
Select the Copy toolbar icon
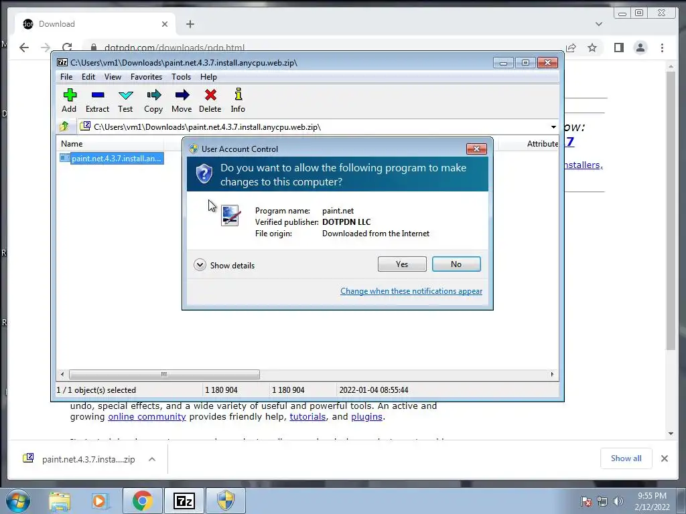153,100
